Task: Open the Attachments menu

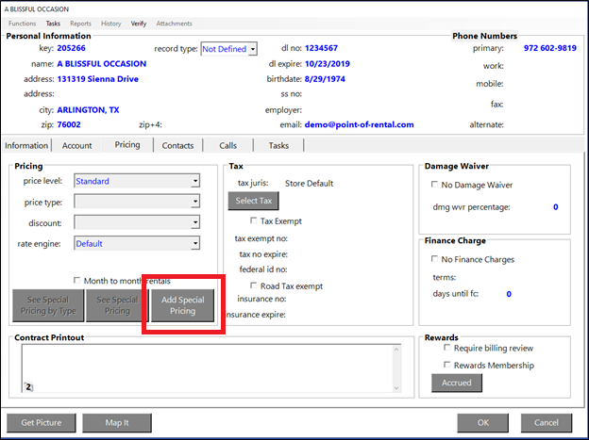Action: [x=174, y=23]
